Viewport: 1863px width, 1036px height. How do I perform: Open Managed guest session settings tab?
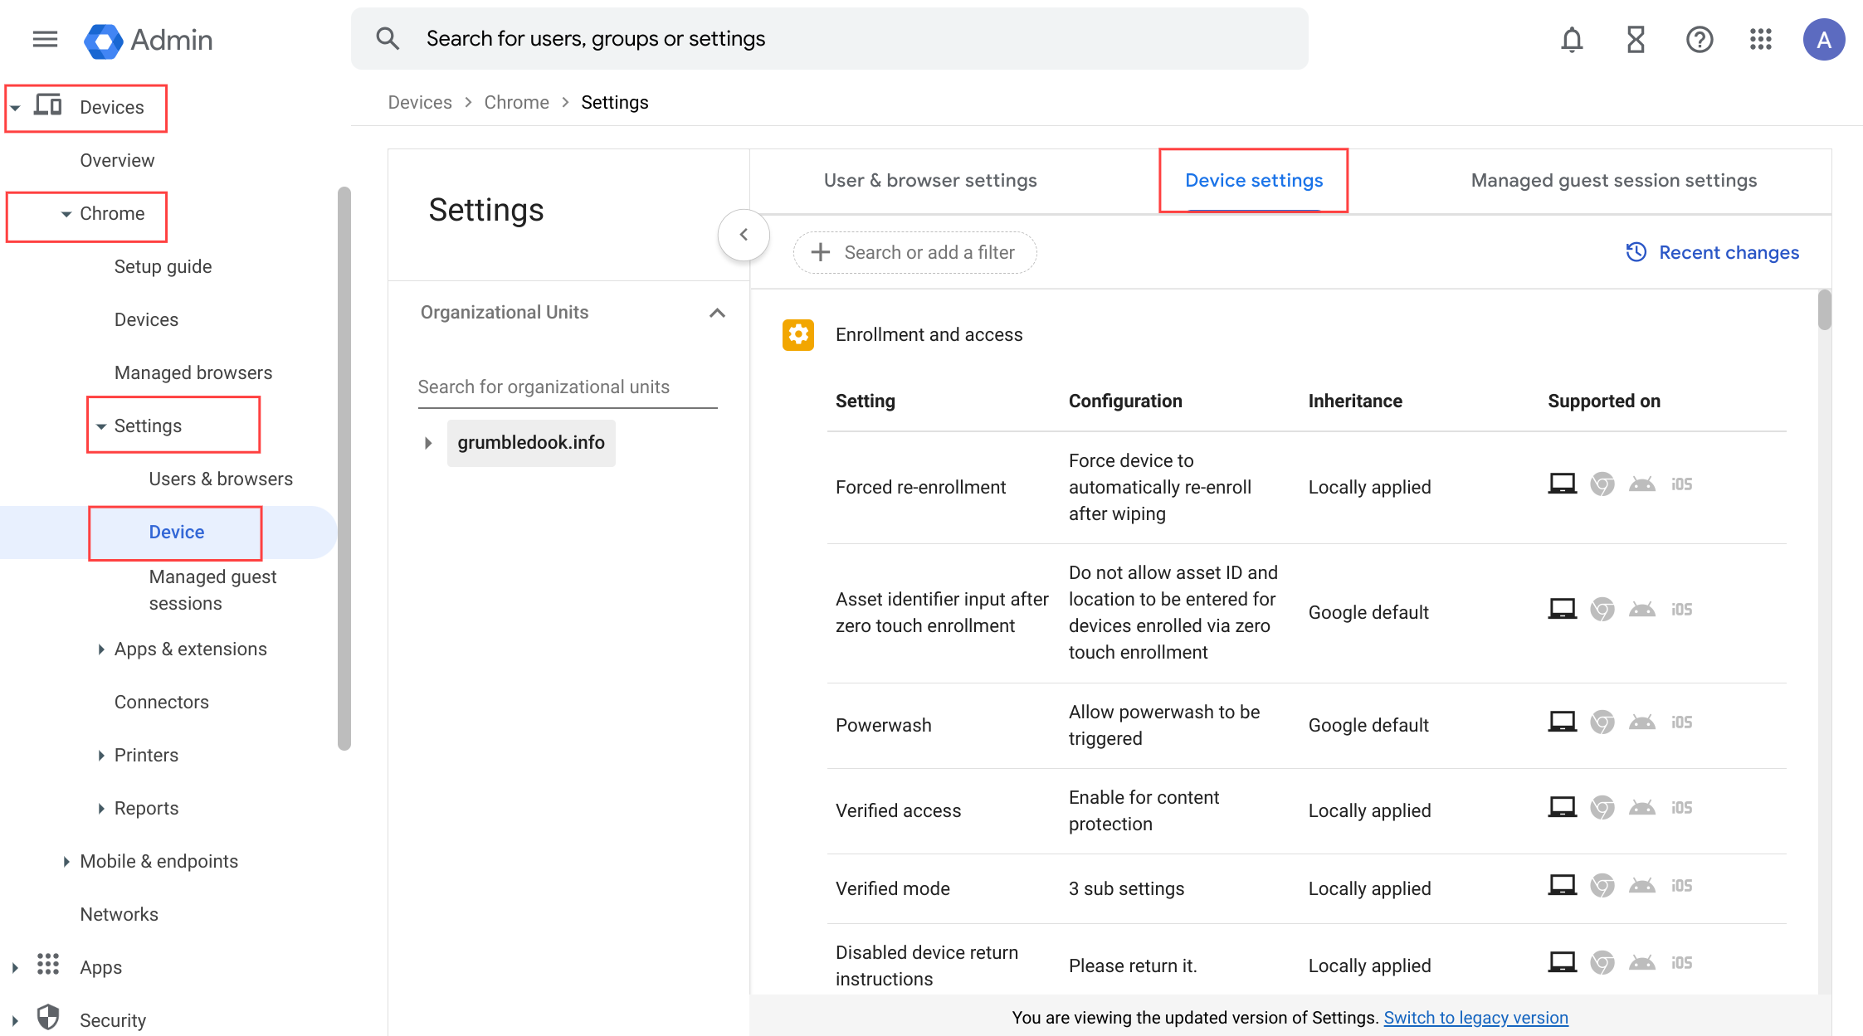pos(1613,180)
